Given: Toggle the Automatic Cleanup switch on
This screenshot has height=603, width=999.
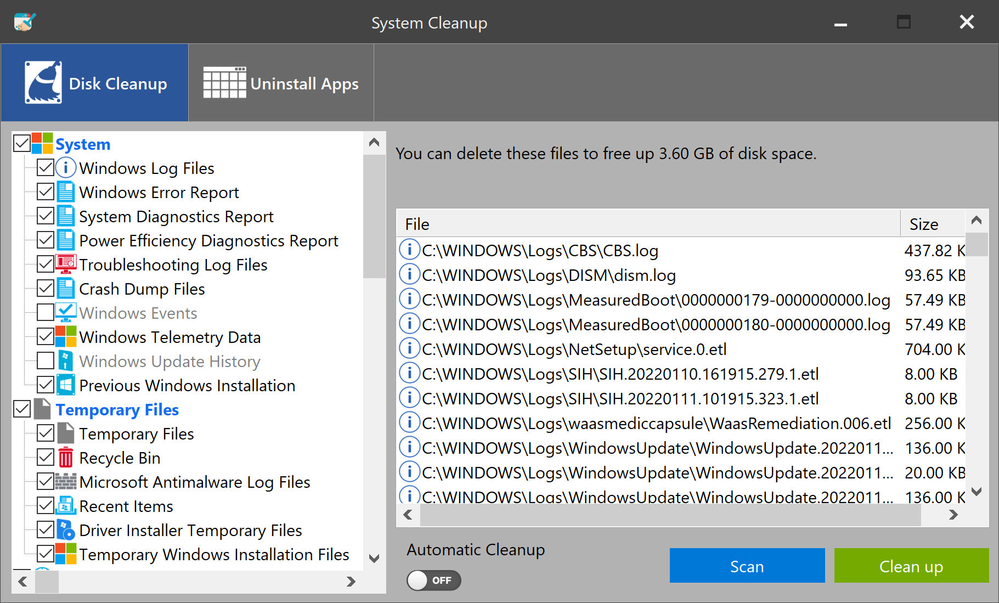Looking at the screenshot, I should coord(433,580).
